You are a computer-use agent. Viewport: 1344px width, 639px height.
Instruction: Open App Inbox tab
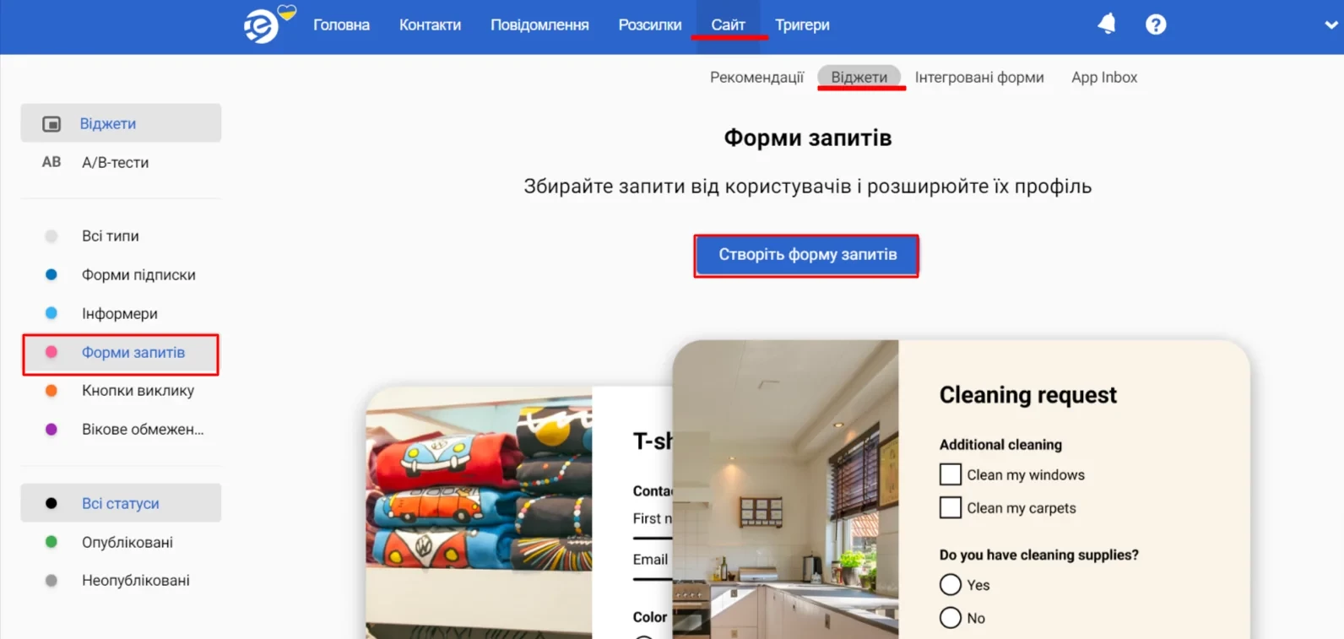[x=1104, y=78]
